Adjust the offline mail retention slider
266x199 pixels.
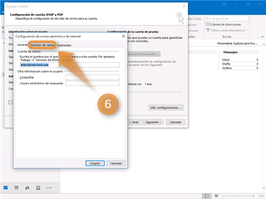click(x=155, y=92)
